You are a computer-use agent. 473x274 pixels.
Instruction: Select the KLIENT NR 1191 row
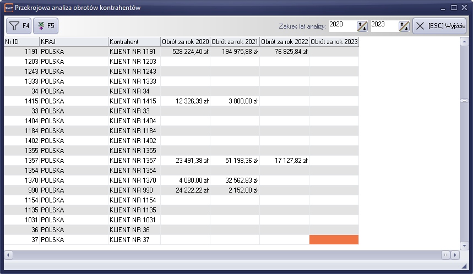coord(133,52)
